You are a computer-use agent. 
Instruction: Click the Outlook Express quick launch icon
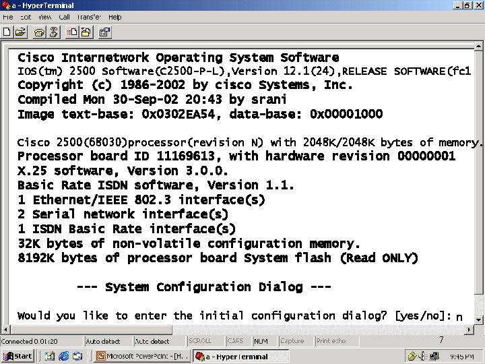[x=77, y=357]
